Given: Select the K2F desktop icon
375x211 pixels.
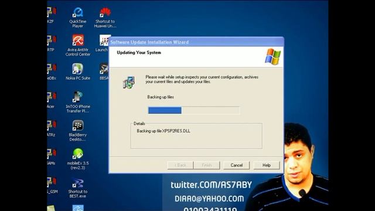Looking at the screenshot, I should [x=51, y=15].
